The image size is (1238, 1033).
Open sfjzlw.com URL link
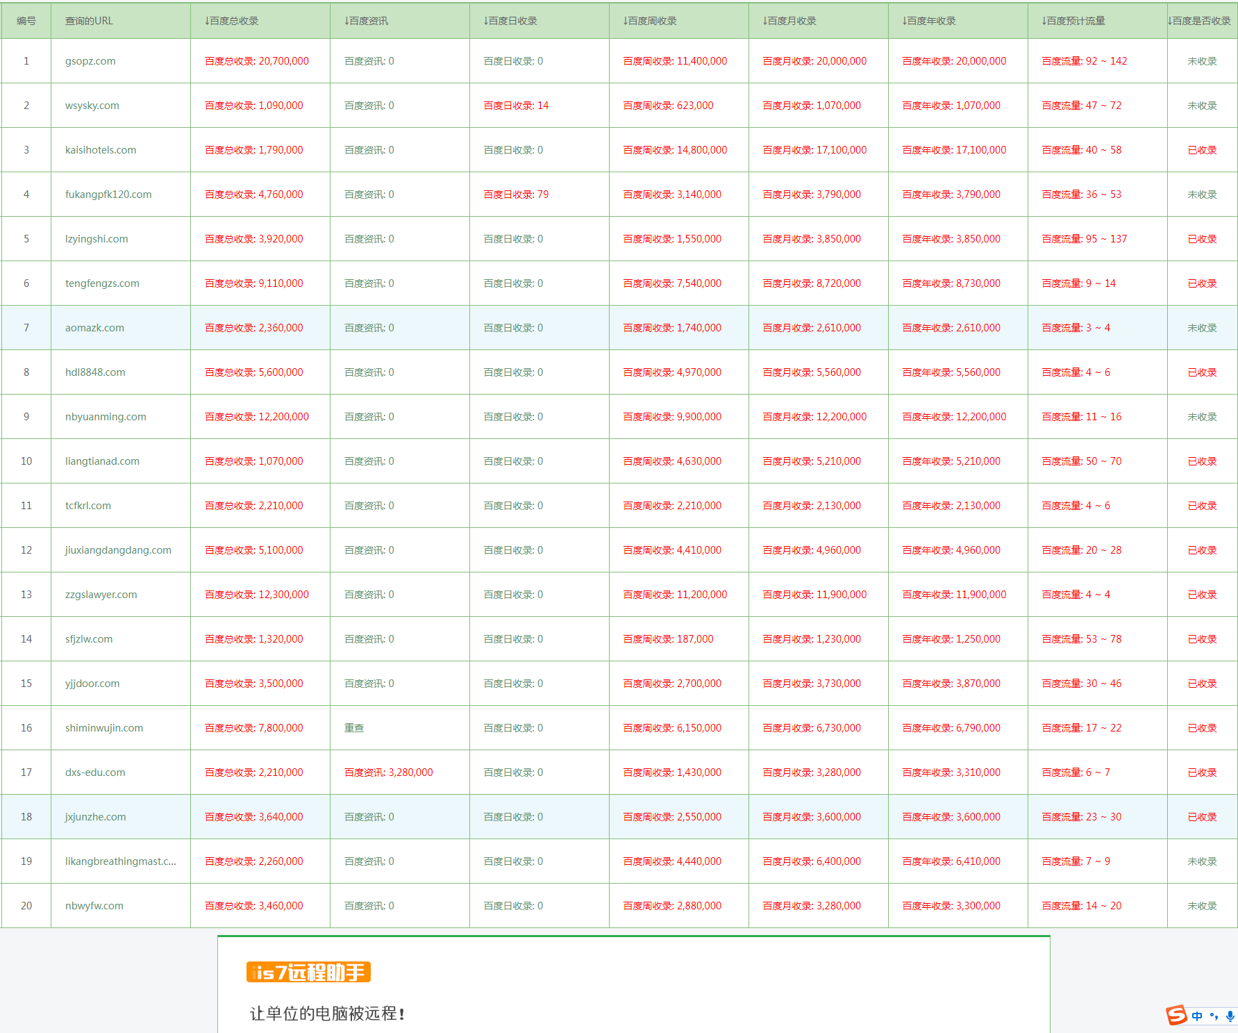click(x=89, y=639)
